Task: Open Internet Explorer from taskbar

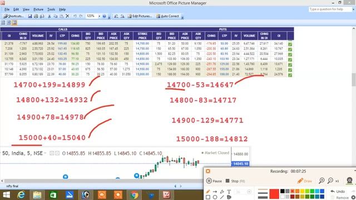Action: [21, 195]
